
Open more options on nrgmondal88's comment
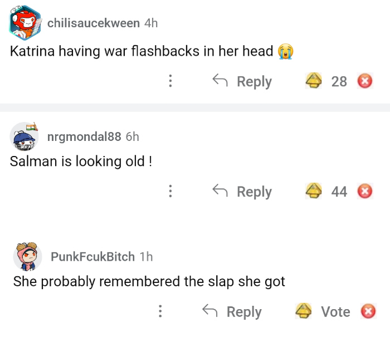[170, 192]
